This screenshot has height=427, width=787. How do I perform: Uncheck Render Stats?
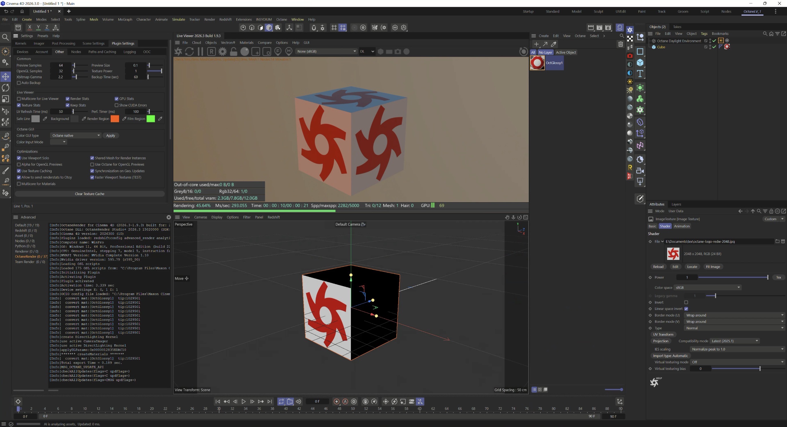tap(67, 99)
